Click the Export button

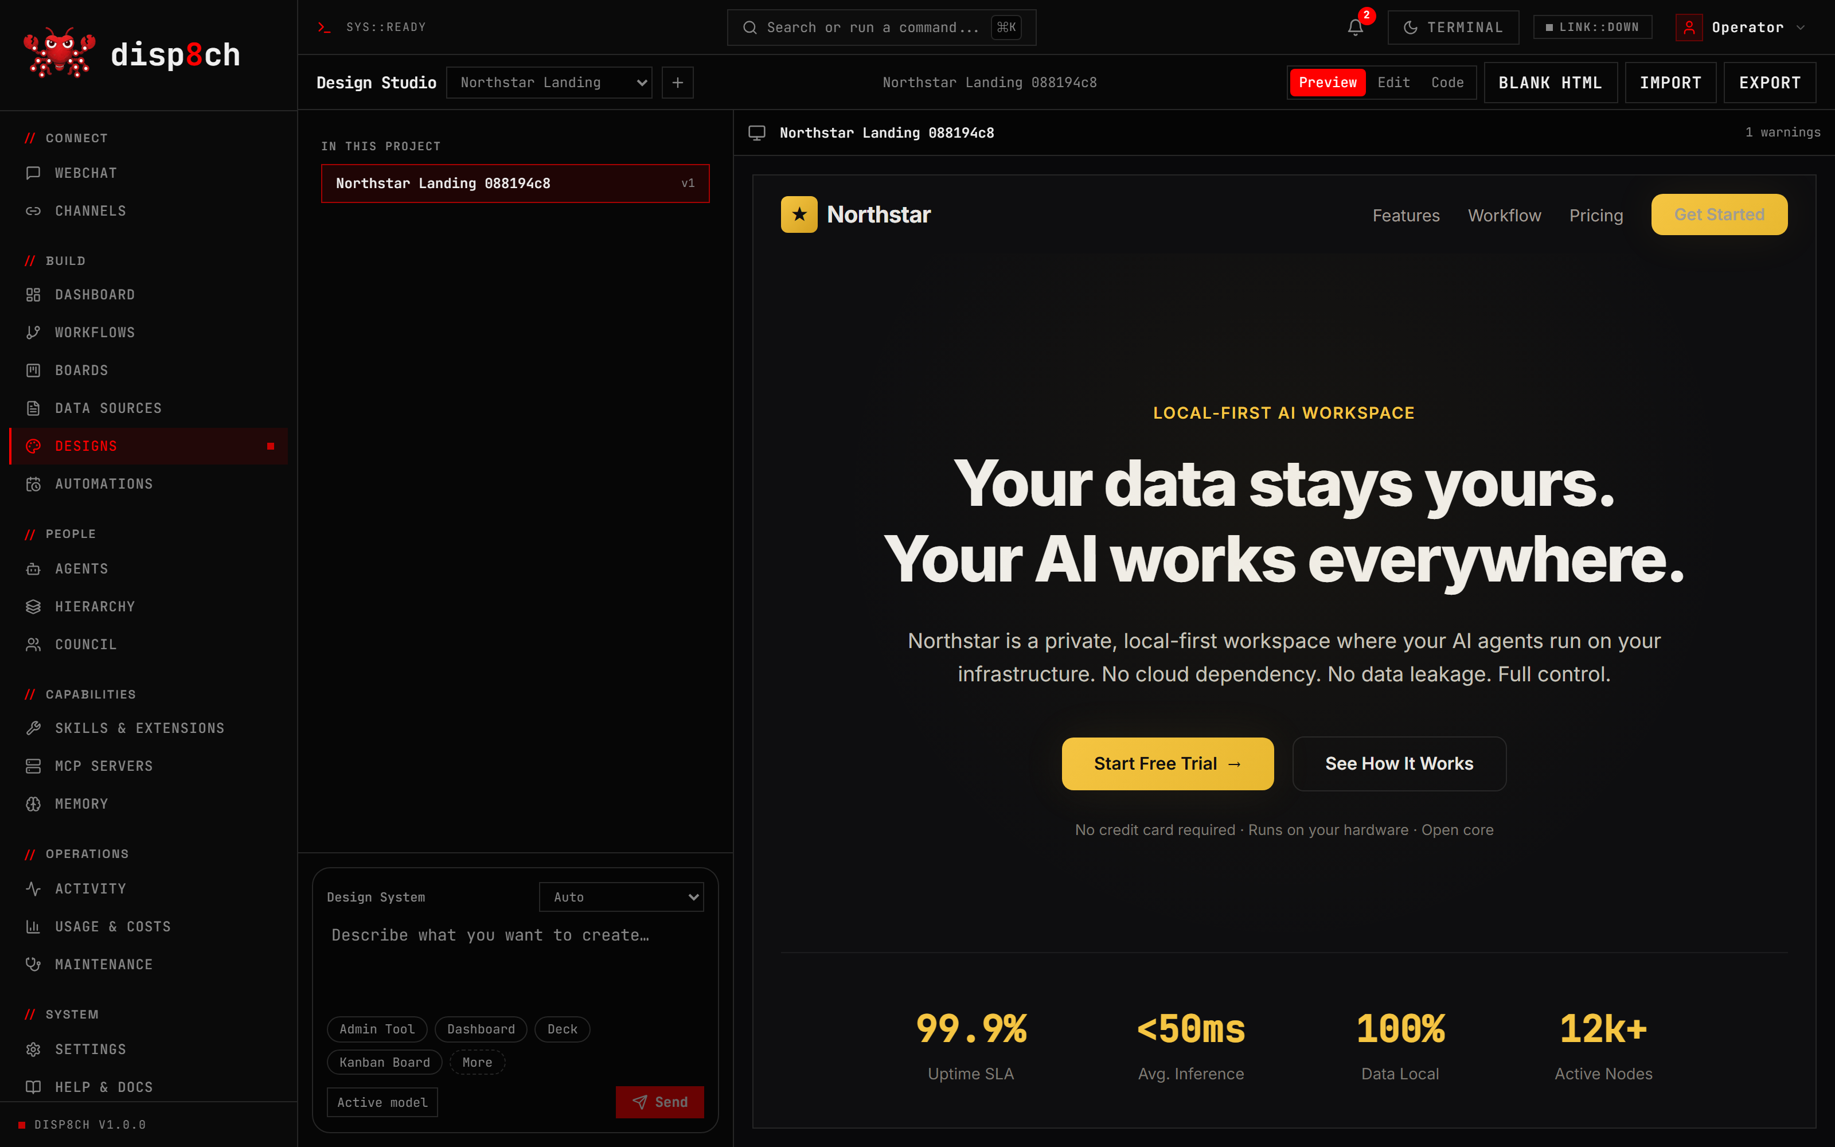1770,83
